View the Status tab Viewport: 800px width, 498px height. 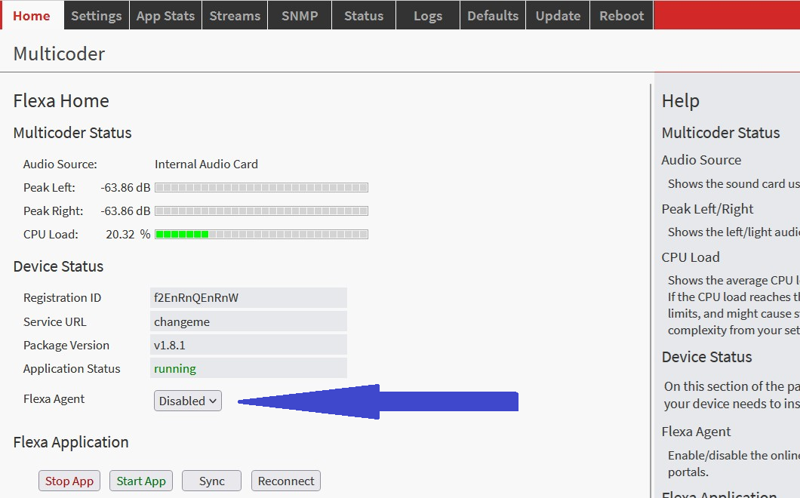pyautogui.click(x=364, y=15)
